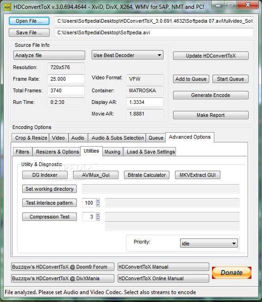The height and width of the screenshot is (302, 262).
Task: Click the status bar message File analyzed
Action: 100,292
